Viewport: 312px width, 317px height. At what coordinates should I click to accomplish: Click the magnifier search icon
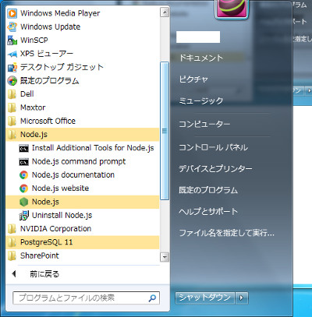tap(152, 298)
